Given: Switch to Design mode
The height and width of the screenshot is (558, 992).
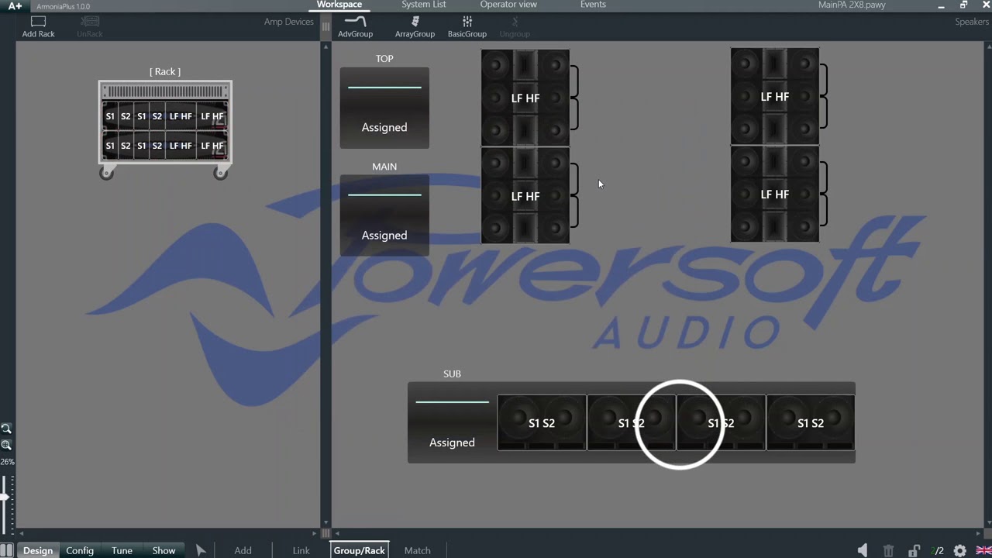Looking at the screenshot, I should (x=38, y=550).
